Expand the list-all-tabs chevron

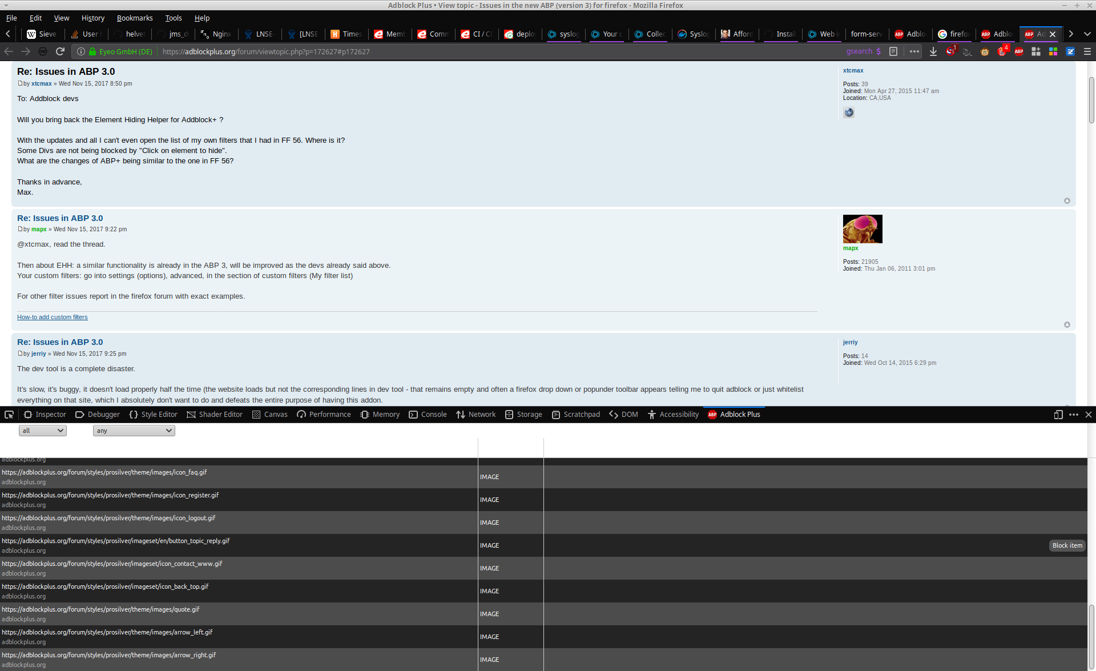(x=1087, y=34)
